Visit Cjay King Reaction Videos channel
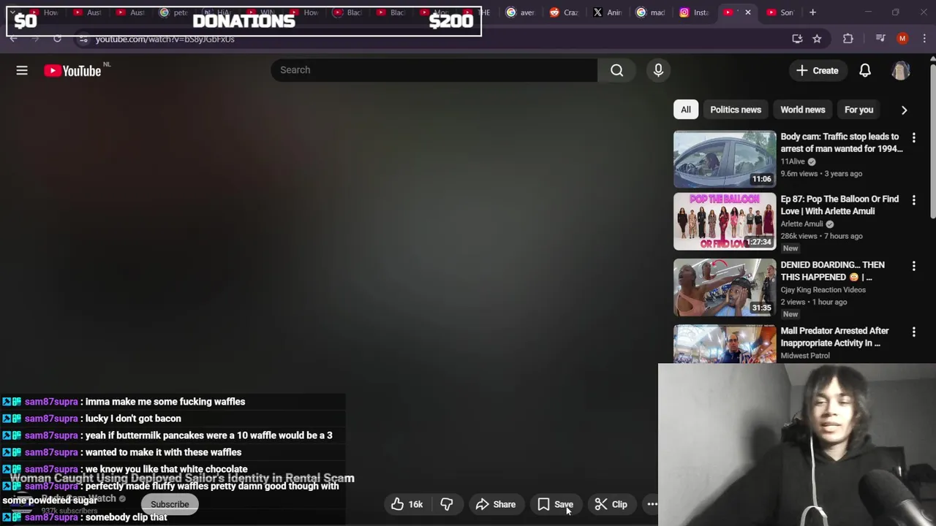Image resolution: width=936 pixels, height=526 pixels. pos(823,289)
